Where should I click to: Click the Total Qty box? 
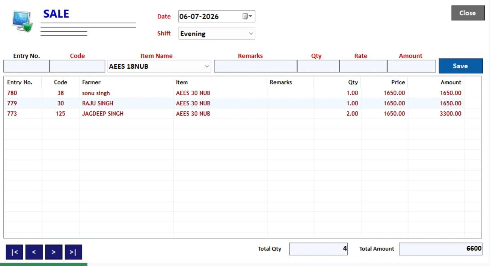tap(318, 249)
